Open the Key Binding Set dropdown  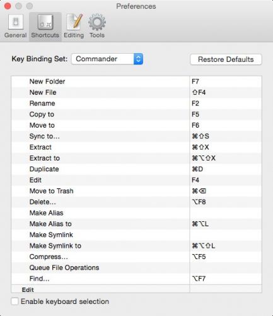107,59
